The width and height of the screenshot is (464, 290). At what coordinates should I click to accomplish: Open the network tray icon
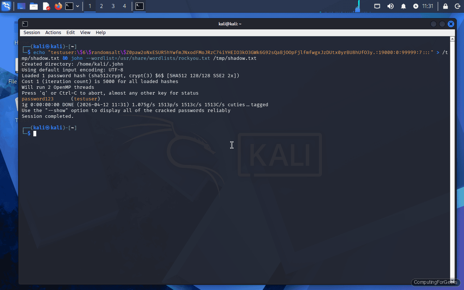click(x=377, y=6)
